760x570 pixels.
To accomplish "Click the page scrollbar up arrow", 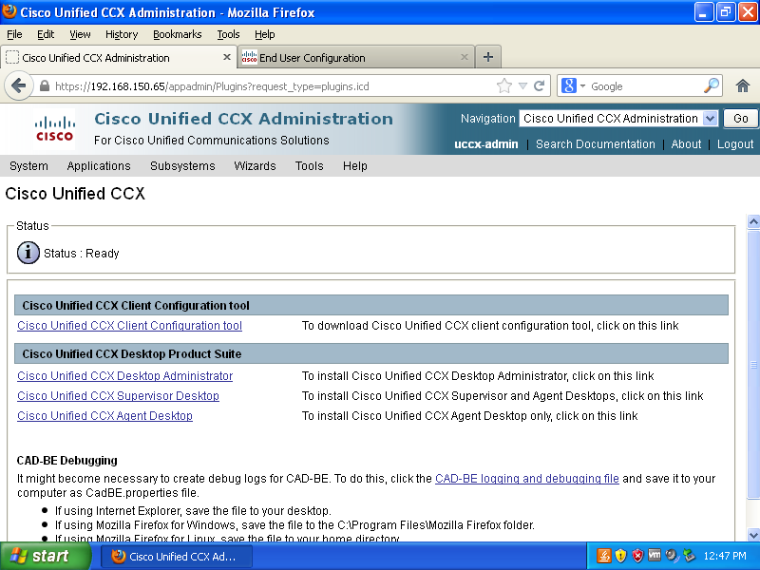I will coord(753,221).
